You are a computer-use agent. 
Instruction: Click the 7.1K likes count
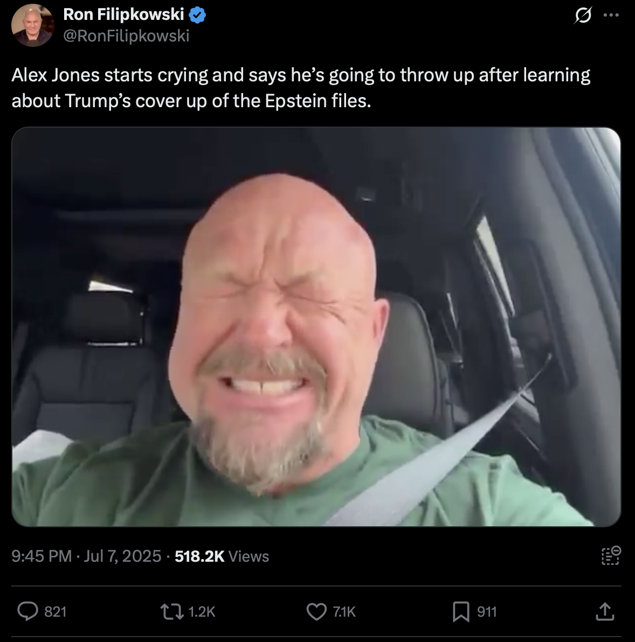pos(344,612)
